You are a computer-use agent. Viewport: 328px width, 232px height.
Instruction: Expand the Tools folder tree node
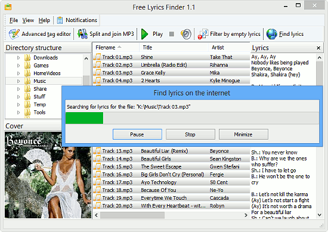coord(18,113)
